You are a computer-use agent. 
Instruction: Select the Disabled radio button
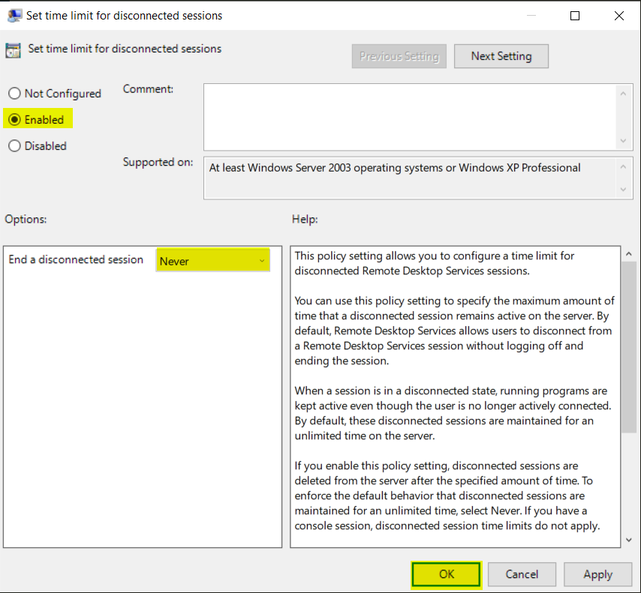coord(14,145)
